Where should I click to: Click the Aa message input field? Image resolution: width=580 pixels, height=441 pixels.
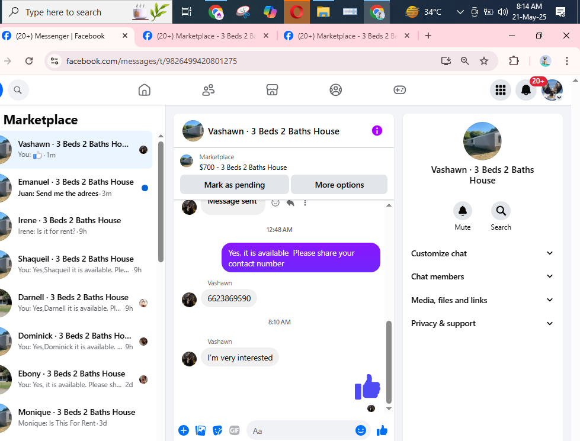pos(302,431)
